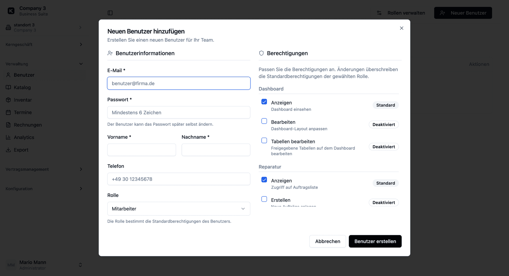
Task: Click the Telefon input field
Action: (179, 179)
